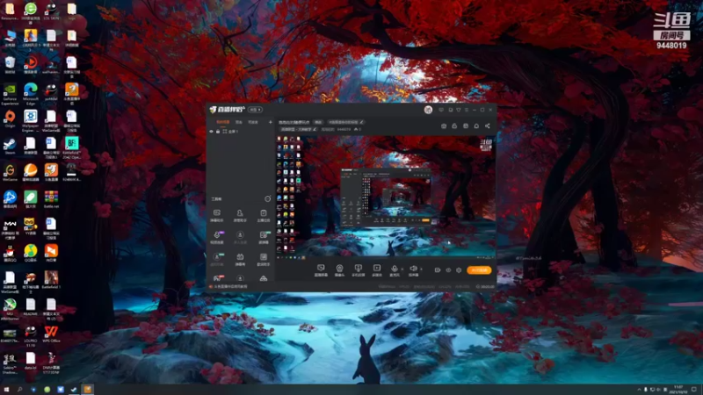Open the tutorial link at the companion's bottom-left

228,287
